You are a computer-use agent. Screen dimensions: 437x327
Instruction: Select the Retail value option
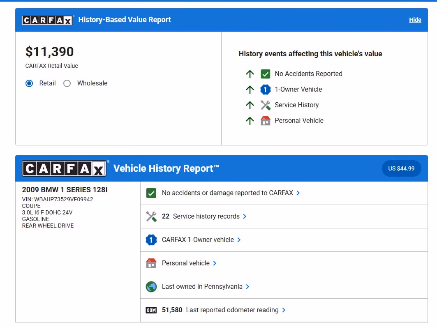click(x=29, y=83)
